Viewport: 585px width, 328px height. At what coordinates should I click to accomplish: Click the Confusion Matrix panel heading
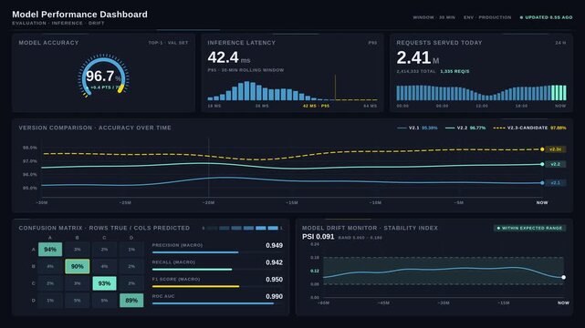(x=104, y=228)
